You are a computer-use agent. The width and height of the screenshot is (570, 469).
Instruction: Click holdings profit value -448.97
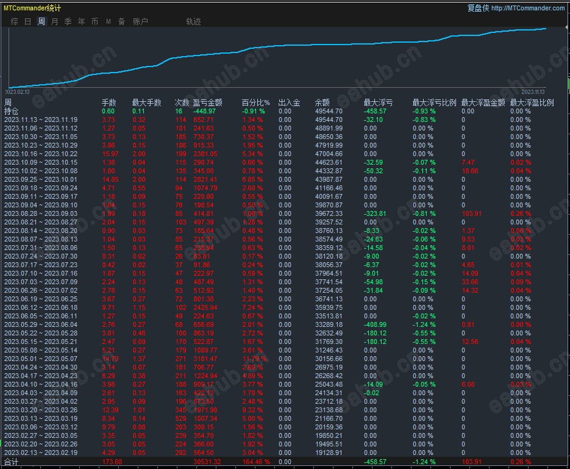pyautogui.click(x=205, y=111)
